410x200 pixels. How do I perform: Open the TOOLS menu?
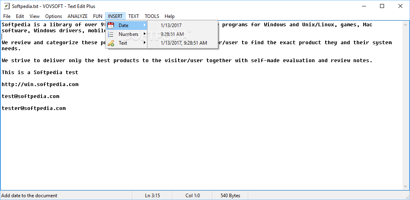[x=152, y=16]
